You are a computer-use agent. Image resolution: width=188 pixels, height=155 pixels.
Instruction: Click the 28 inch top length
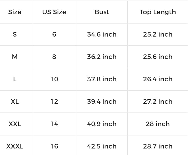[x=158, y=124]
